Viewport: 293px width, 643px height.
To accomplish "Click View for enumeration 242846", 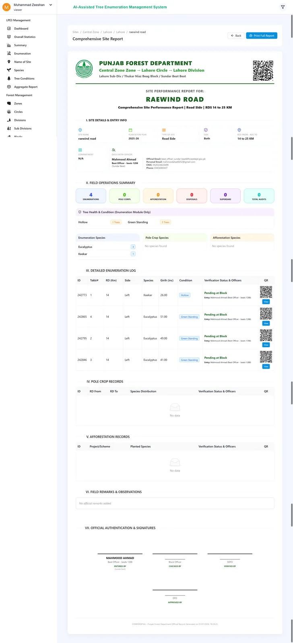I will (266, 367).
